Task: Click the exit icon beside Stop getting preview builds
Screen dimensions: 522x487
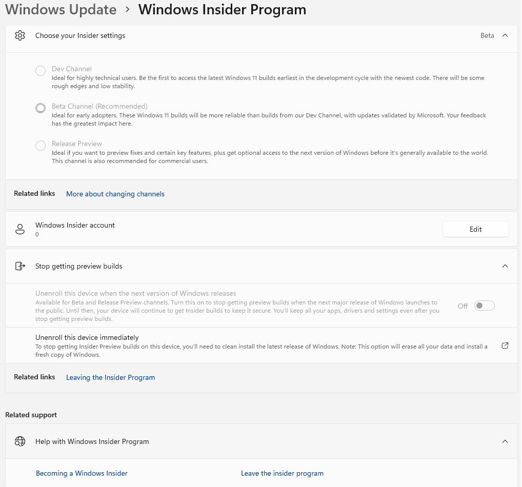Action: pos(20,266)
